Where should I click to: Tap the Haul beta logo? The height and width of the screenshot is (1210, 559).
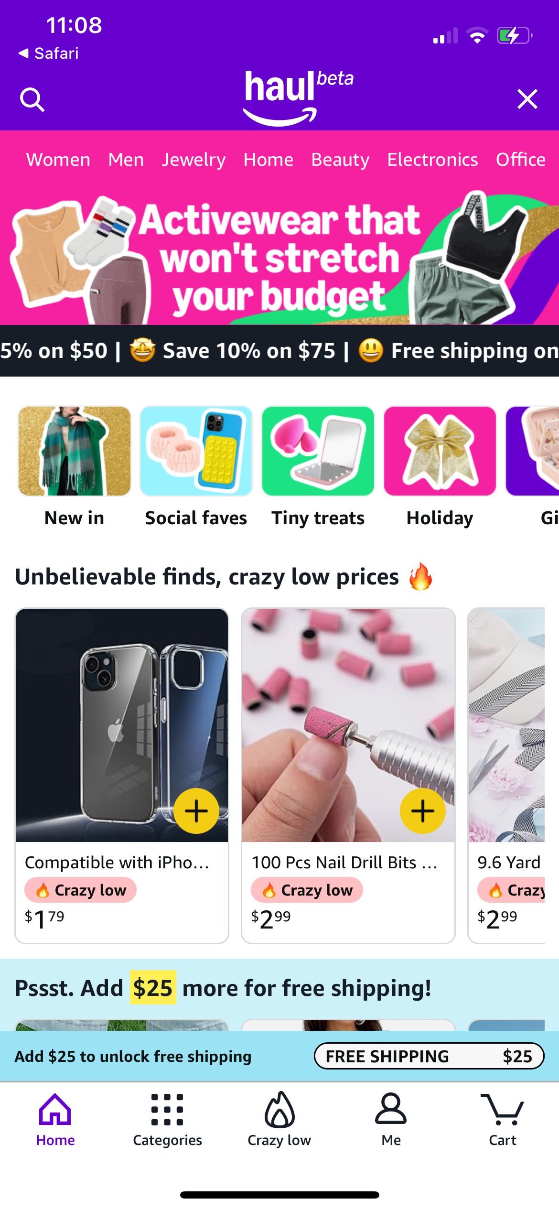click(298, 98)
